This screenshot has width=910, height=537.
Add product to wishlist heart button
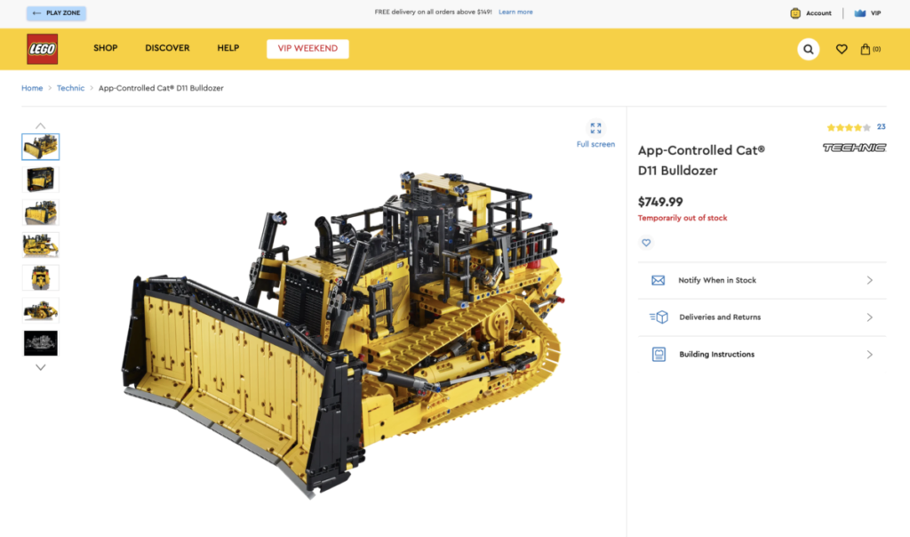(x=646, y=243)
